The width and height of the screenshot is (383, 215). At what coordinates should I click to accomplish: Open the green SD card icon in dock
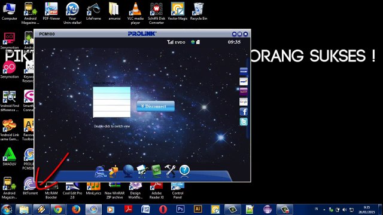tap(156, 170)
